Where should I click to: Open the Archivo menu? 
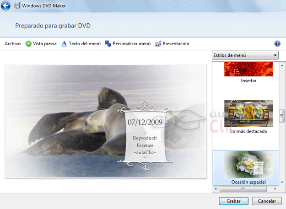[x=12, y=43]
